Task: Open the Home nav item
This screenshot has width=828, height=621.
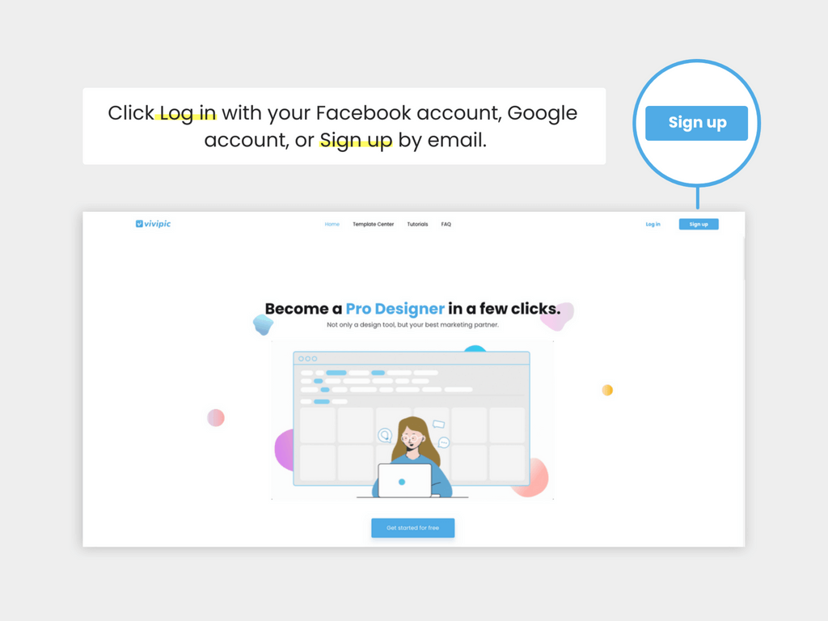Action: [x=332, y=225]
